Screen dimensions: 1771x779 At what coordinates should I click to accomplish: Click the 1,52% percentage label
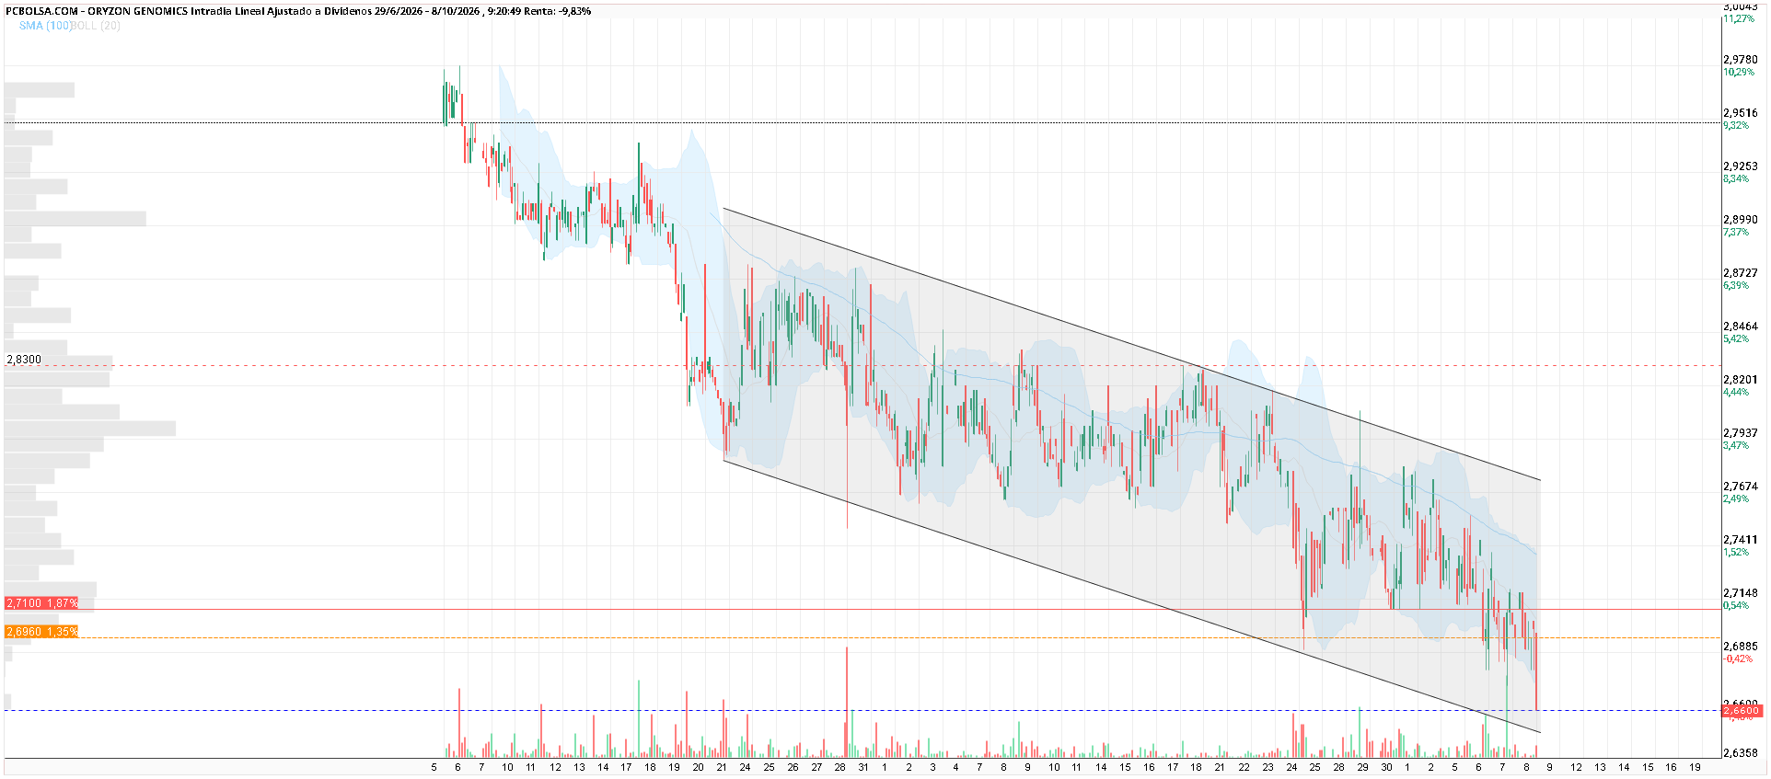(x=1736, y=552)
